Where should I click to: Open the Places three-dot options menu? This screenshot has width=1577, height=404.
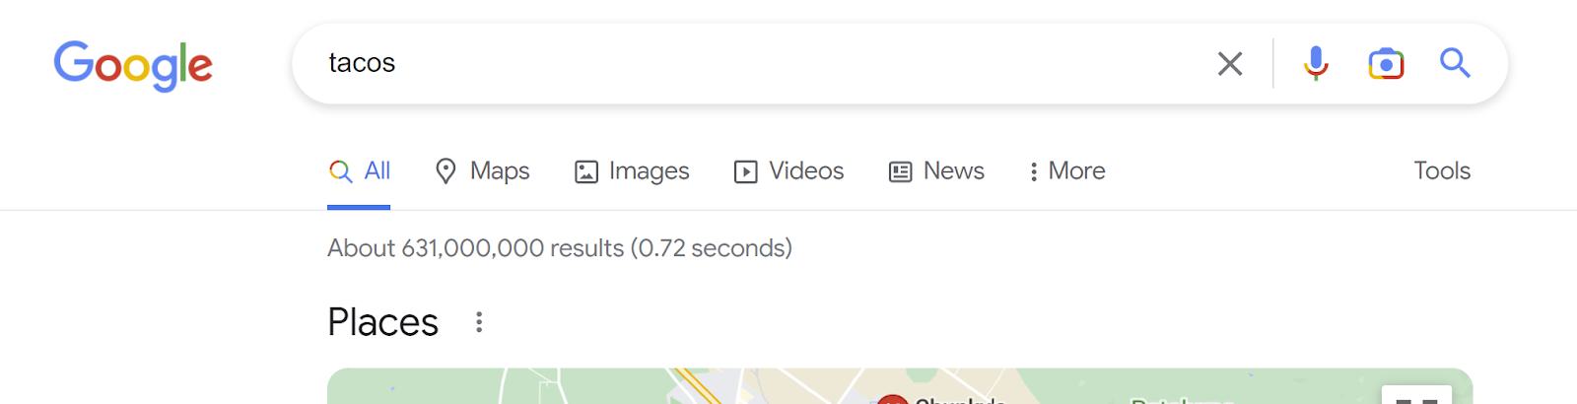[479, 322]
